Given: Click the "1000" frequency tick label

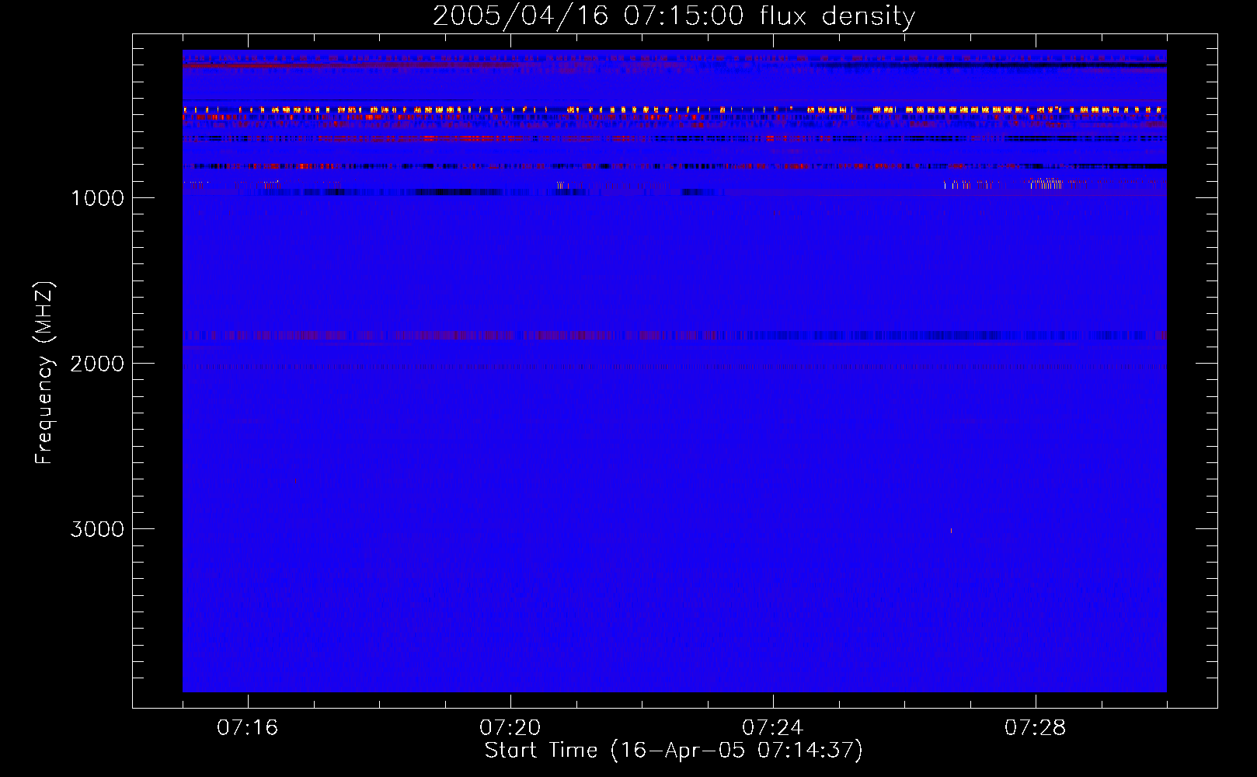Looking at the screenshot, I should 97,198.
